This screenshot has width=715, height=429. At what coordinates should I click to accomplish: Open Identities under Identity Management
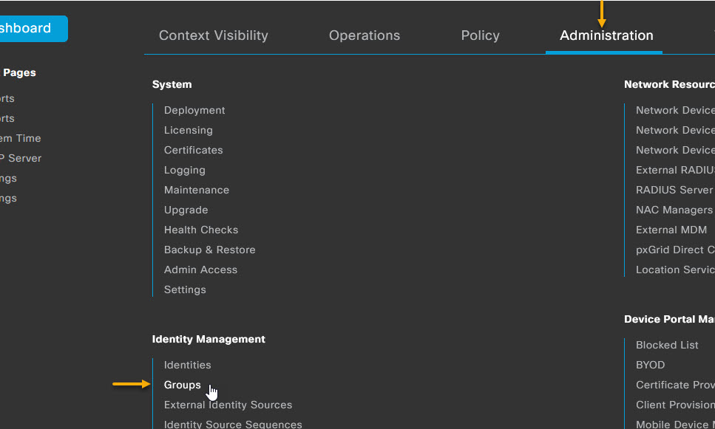[187, 365]
